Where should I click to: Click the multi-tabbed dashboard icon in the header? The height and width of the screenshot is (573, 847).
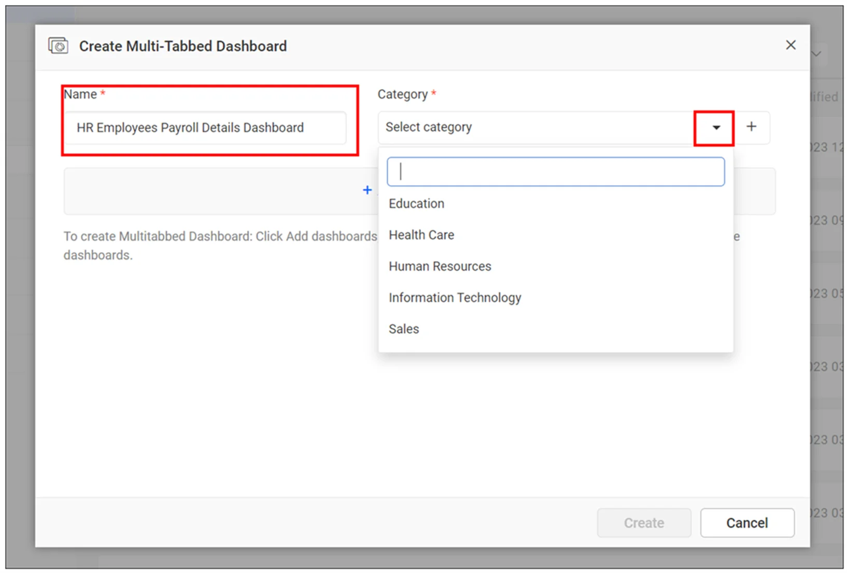(x=58, y=46)
